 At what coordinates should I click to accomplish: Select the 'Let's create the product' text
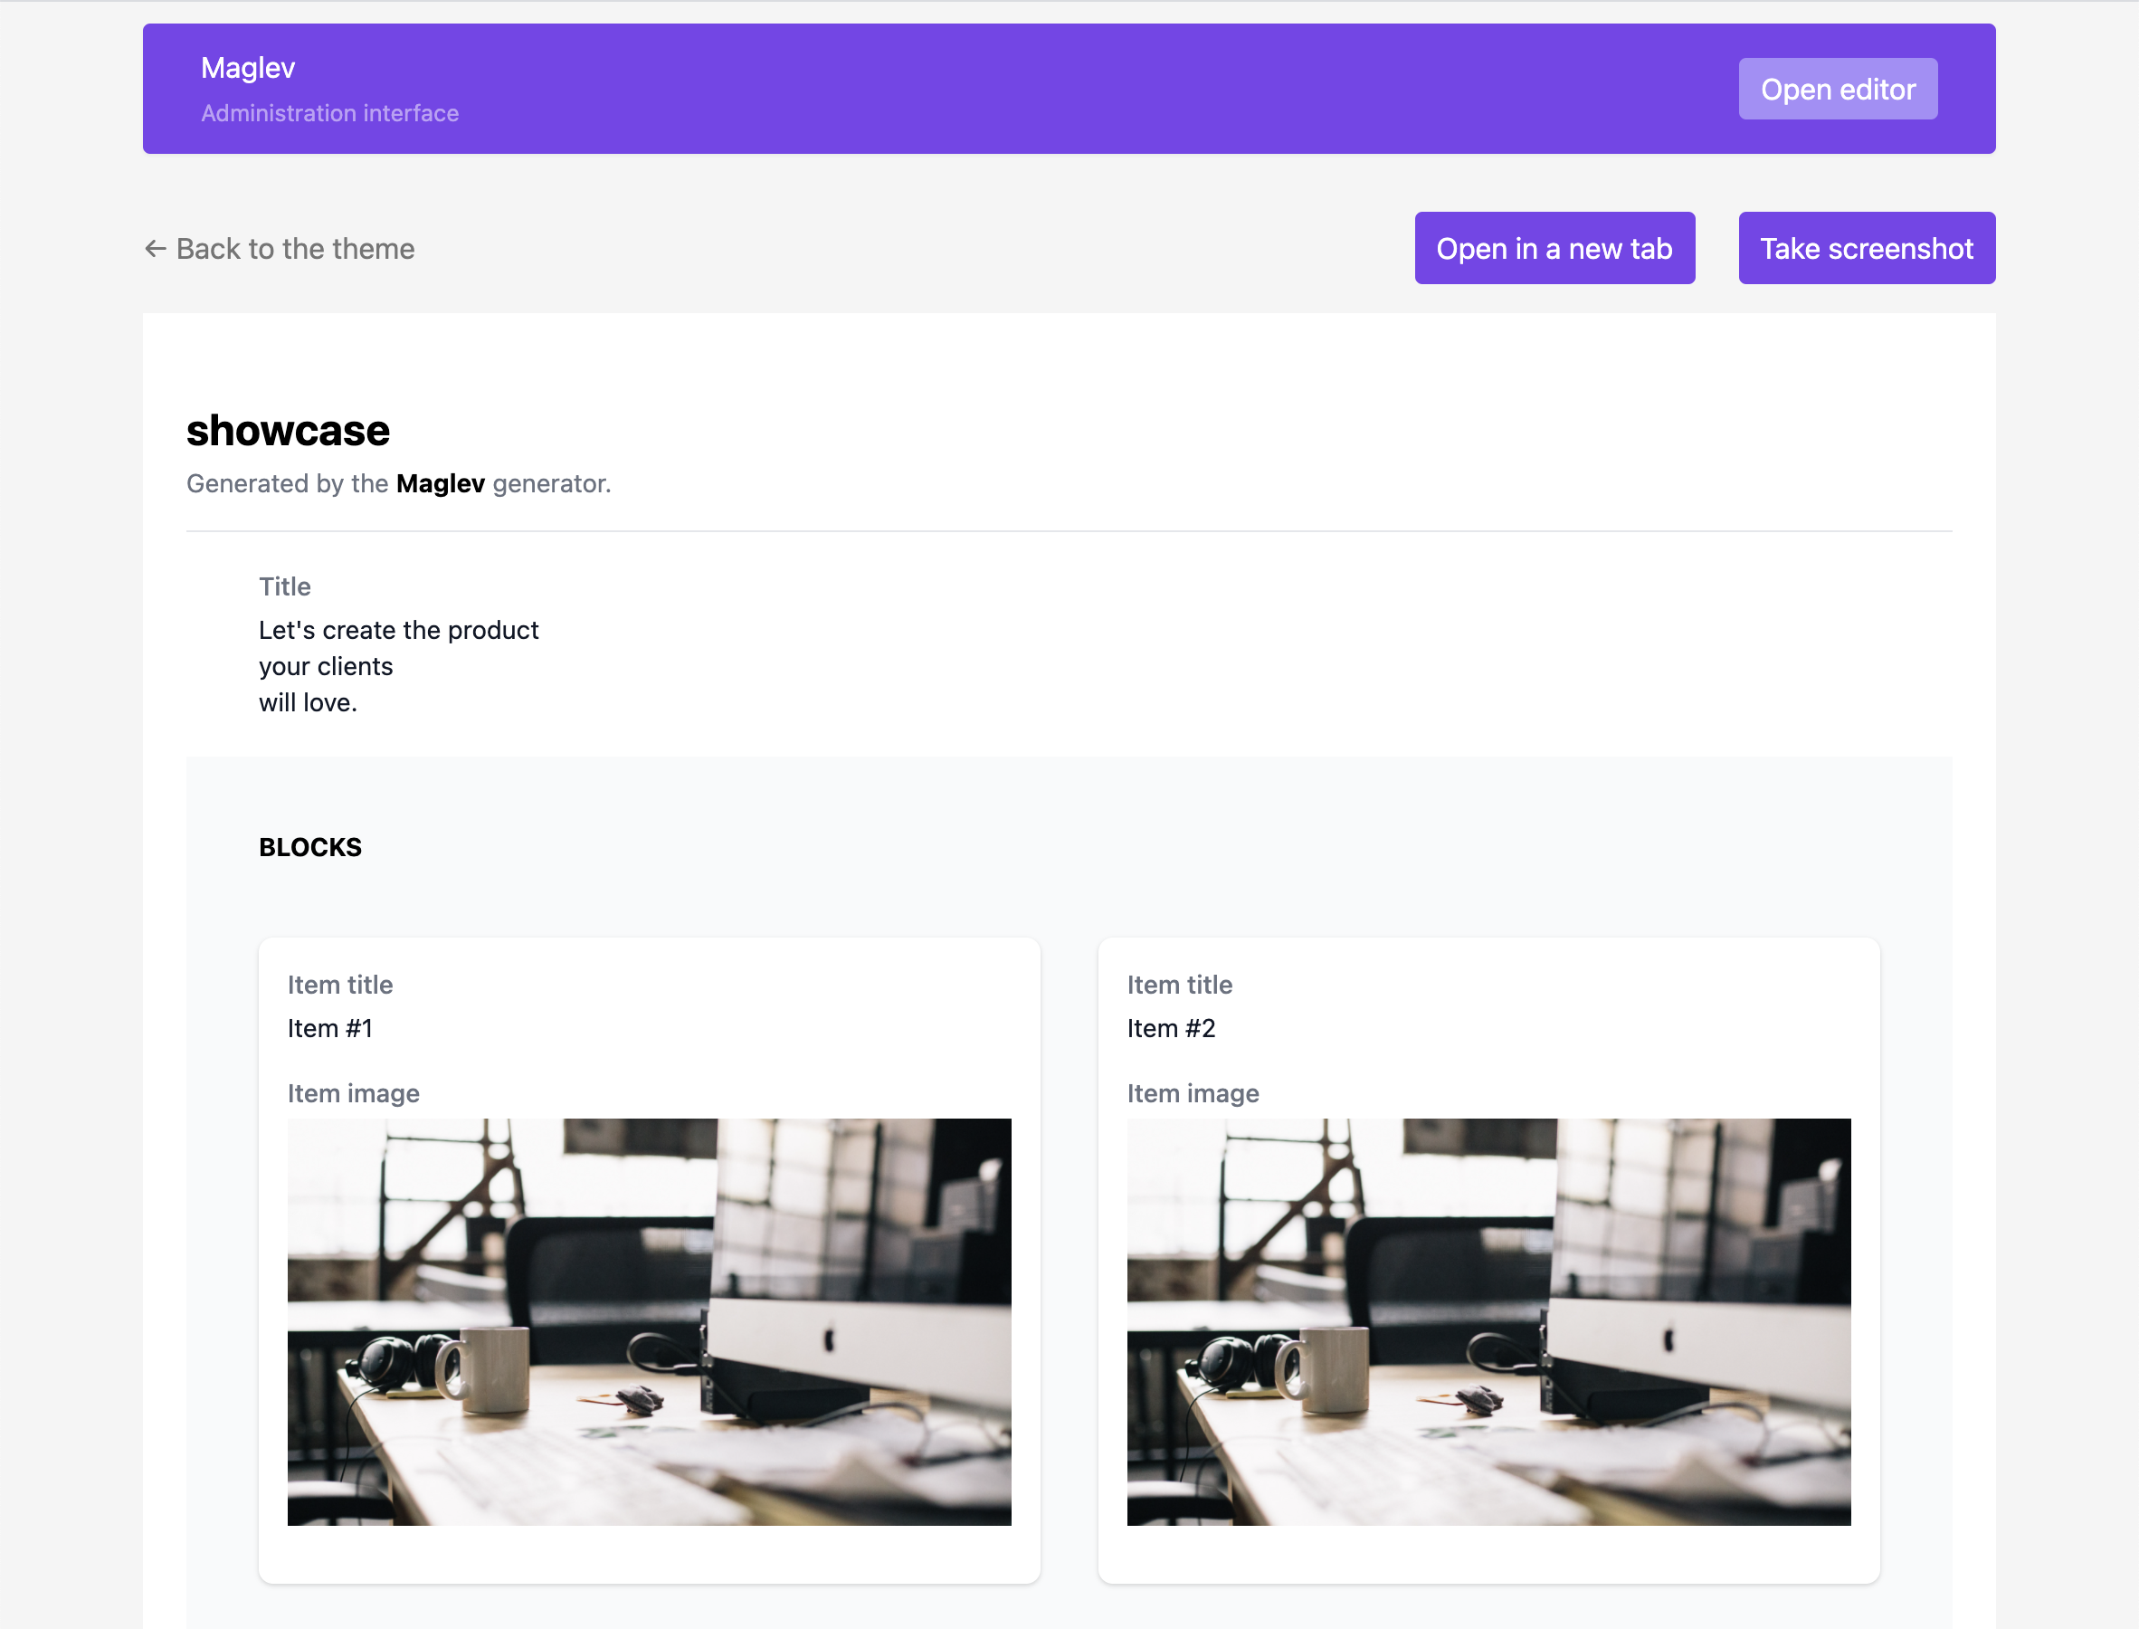[398, 630]
